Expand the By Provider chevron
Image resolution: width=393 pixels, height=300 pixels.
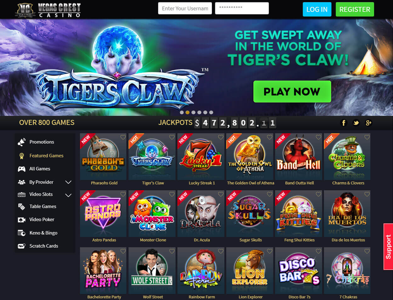[x=68, y=182]
